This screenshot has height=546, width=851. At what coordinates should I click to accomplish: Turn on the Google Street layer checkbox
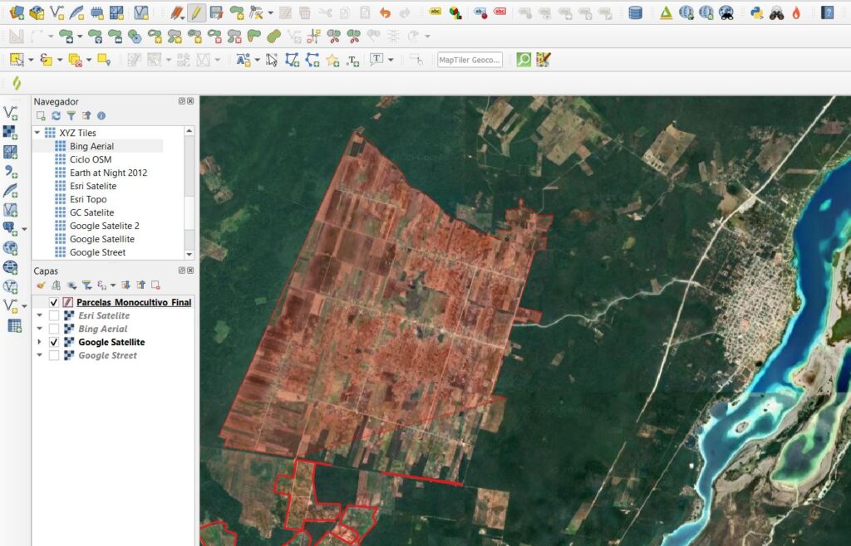(54, 356)
